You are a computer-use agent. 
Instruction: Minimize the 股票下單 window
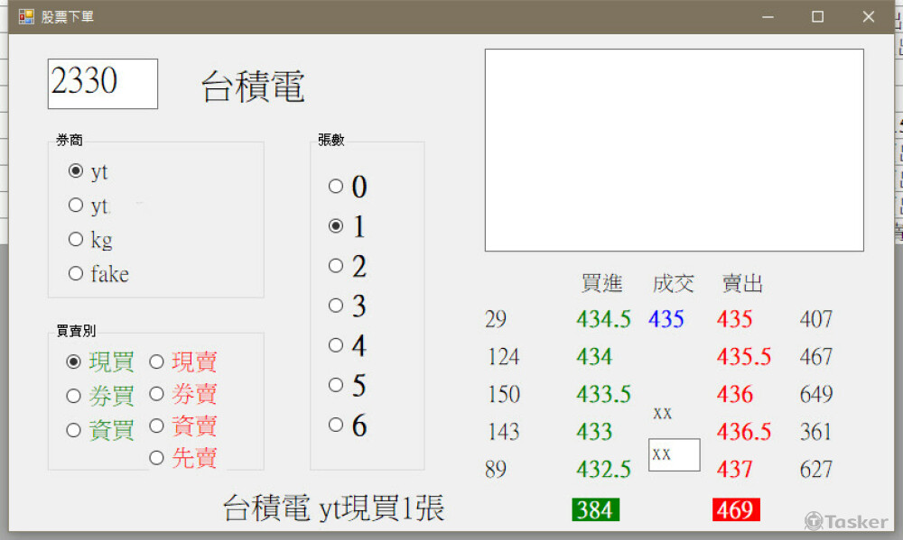point(768,16)
